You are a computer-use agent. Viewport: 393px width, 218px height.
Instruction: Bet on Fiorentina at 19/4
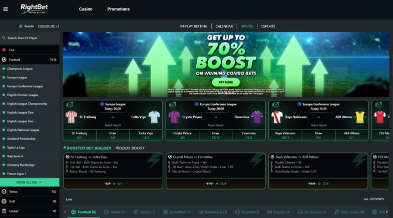pos(249,135)
